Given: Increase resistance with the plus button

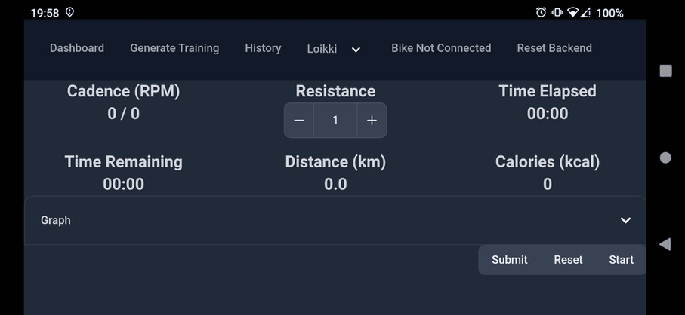Looking at the screenshot, I should pyautogui.click(x=372, y=121).
